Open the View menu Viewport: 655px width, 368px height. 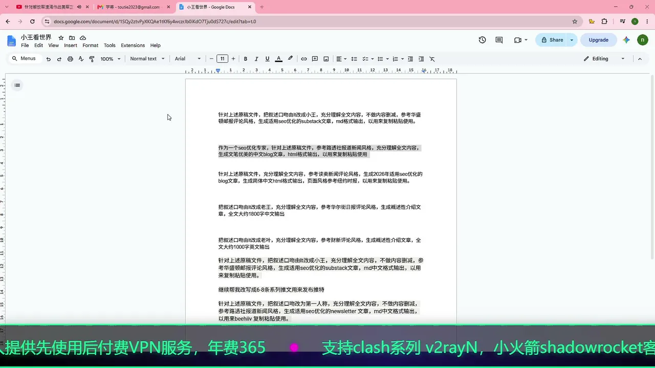[54, 45]
